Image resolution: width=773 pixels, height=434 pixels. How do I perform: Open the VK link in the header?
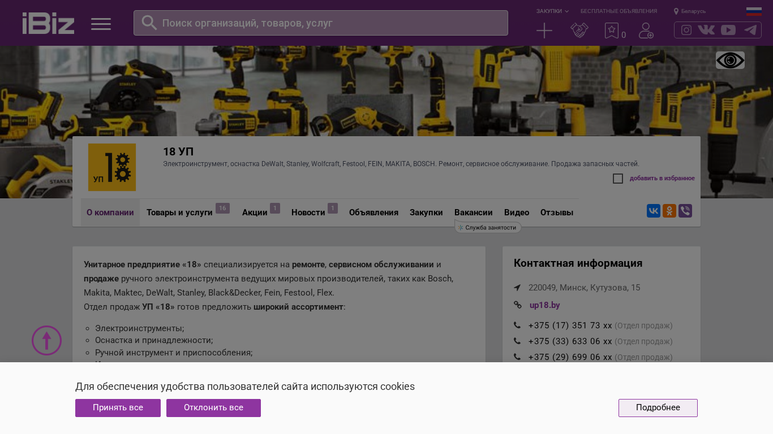pos(706,30)
